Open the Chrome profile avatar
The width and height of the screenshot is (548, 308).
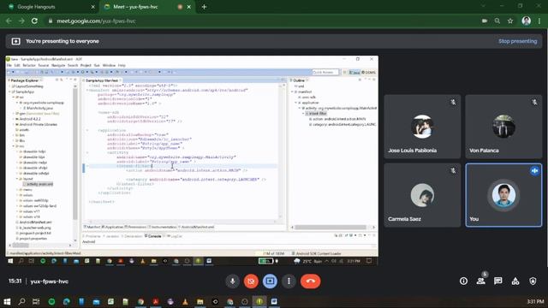(x=527, y=21)
